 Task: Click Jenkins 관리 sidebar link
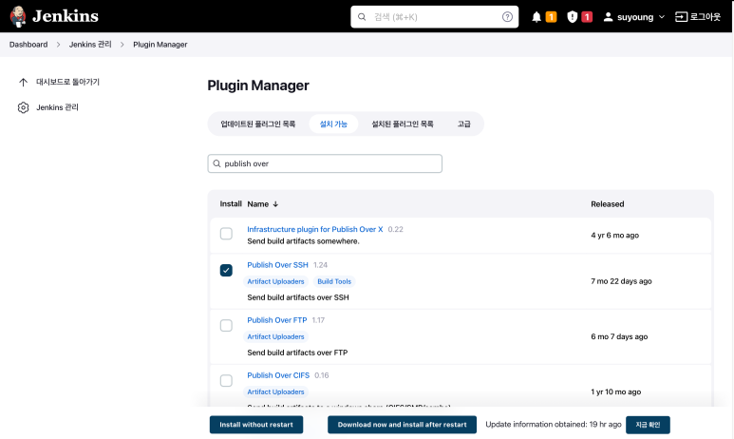58,107
